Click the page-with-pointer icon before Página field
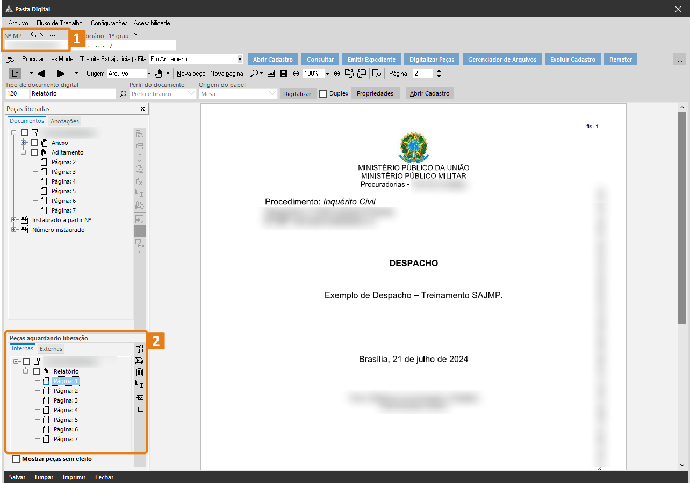 pyautogui.click(x=376, y=74)
